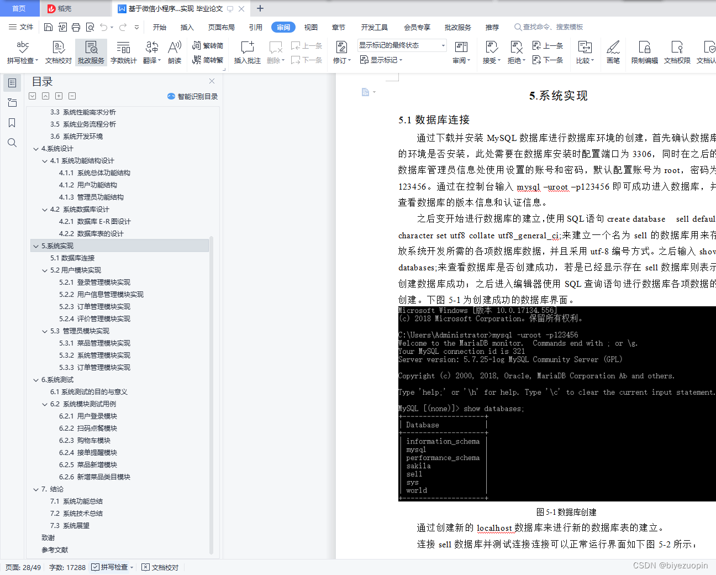
Task: Insert a comment (插入批注)
Action: tap(247, 53)
